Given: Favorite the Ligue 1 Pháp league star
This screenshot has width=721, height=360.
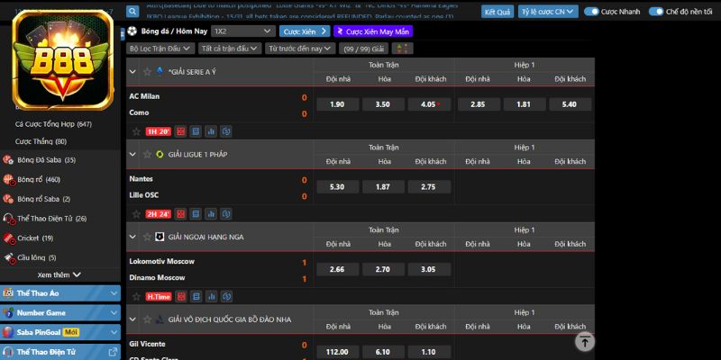Looking at the screenshot, I should [x=146, y=154].
